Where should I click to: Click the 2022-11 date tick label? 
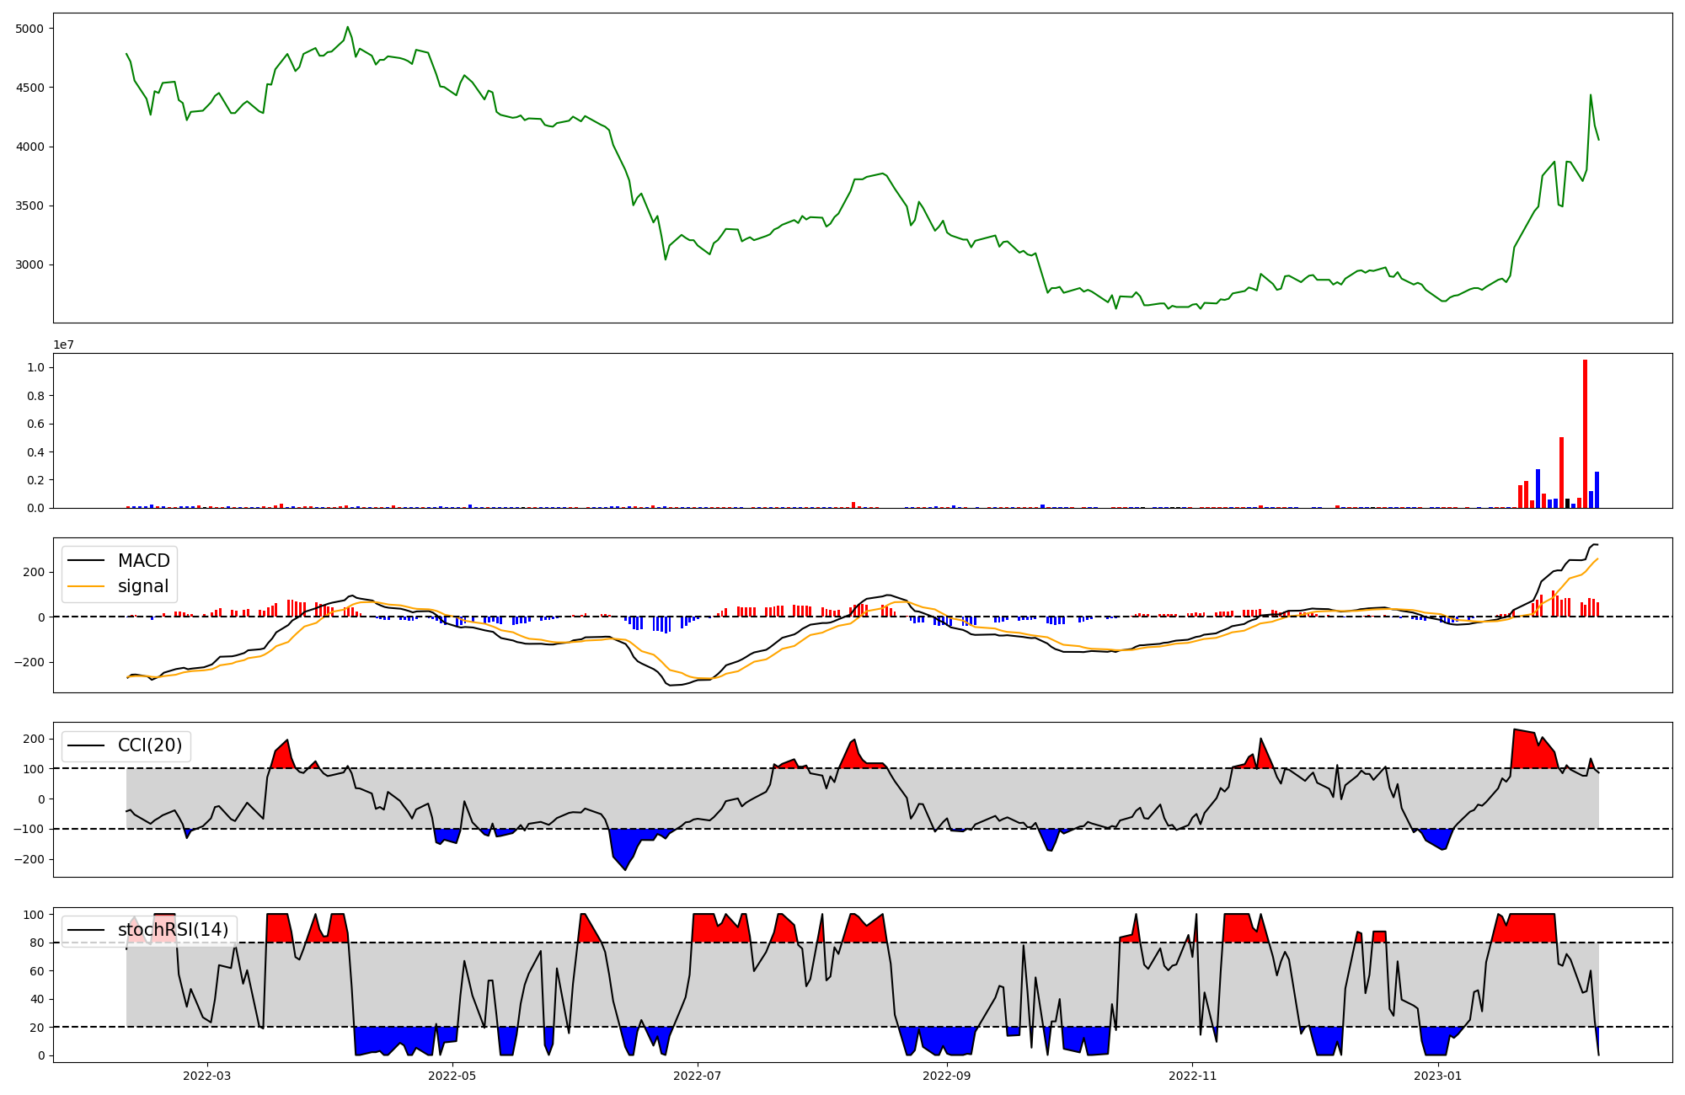tap(1193, 1076)
